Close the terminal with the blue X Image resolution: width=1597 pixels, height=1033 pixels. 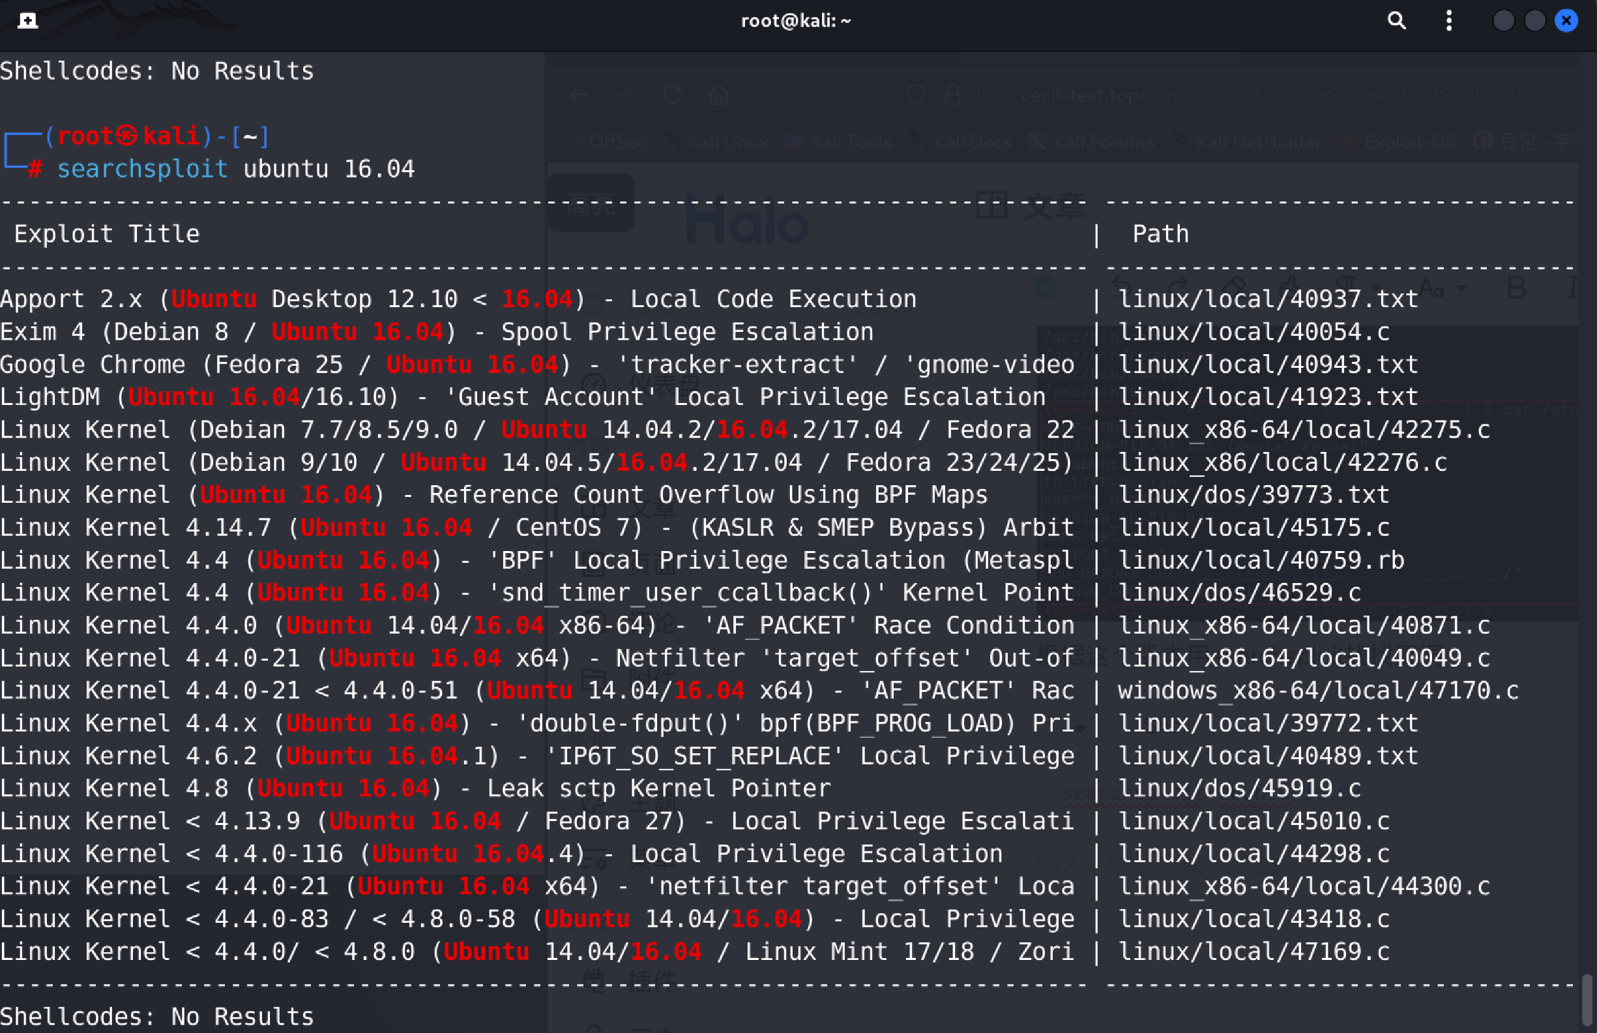[x=1566, y=21]
